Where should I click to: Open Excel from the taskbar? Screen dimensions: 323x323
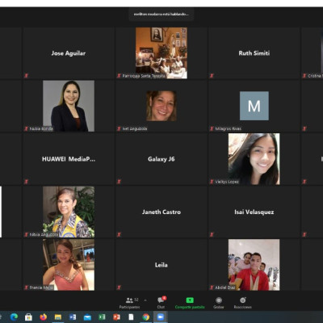(102, 317)
